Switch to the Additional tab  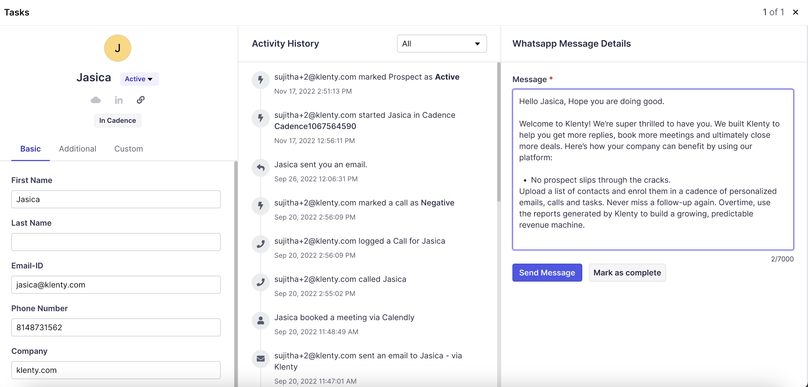77,149
